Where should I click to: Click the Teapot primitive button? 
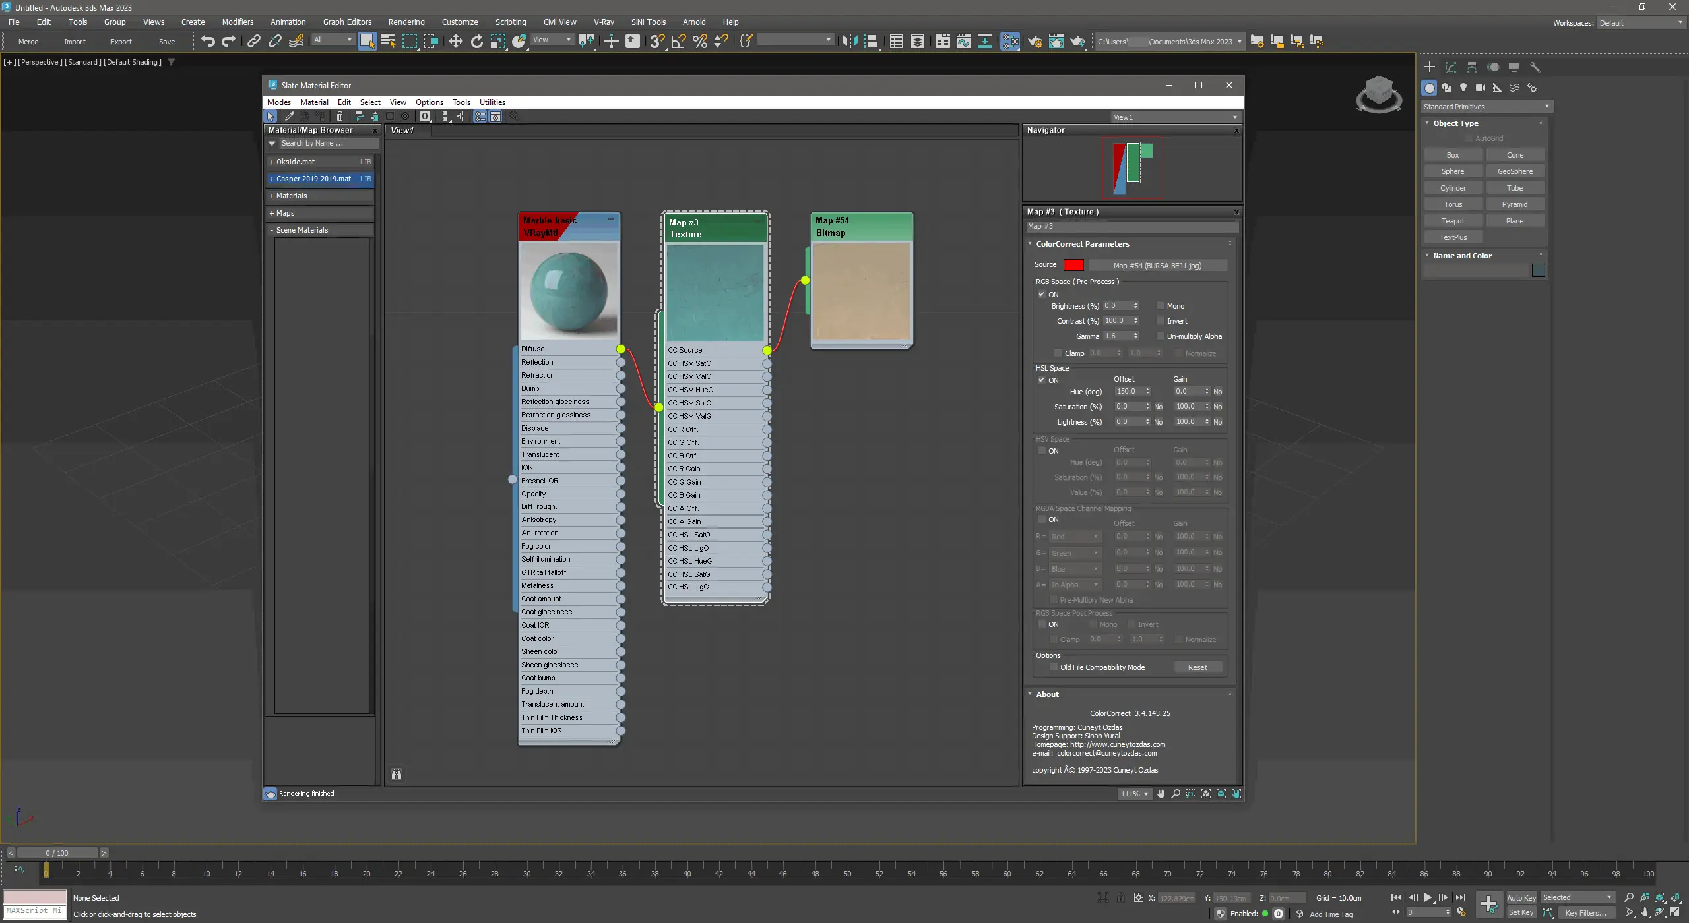pos(1453,221)
